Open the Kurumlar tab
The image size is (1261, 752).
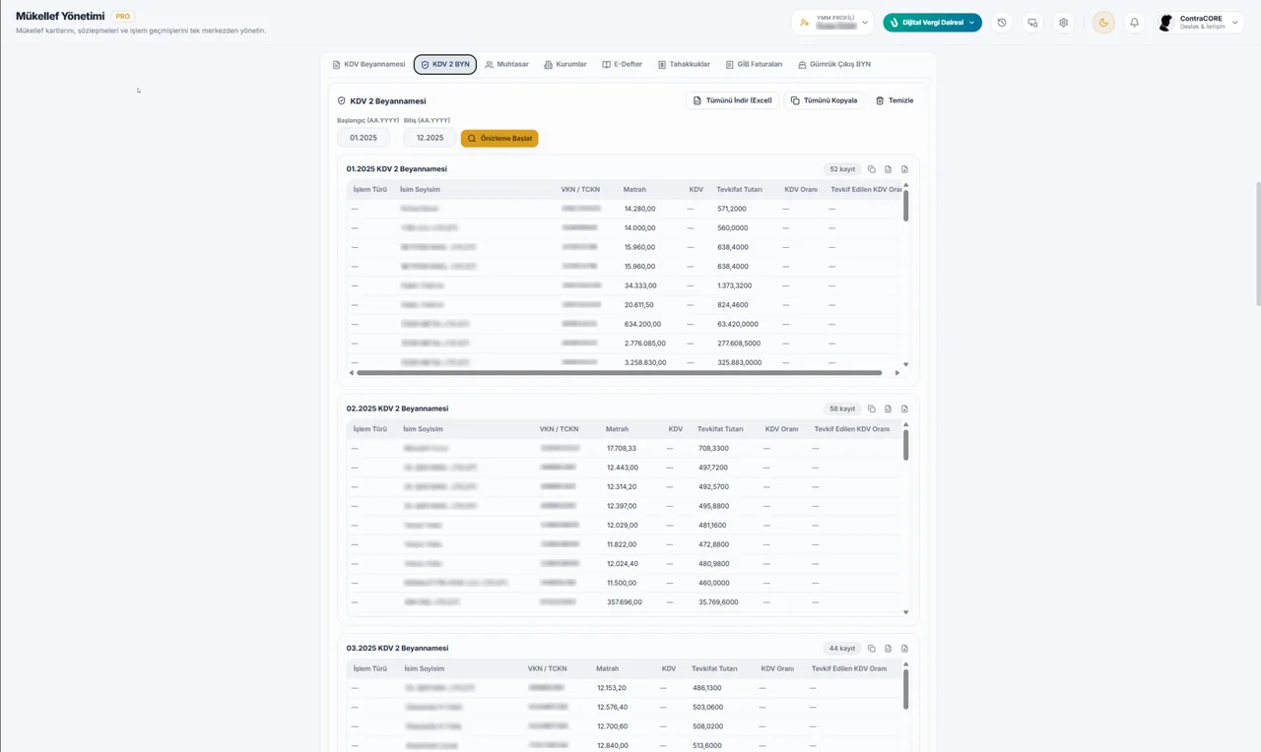pyautogui.click(x=565, y=64)
